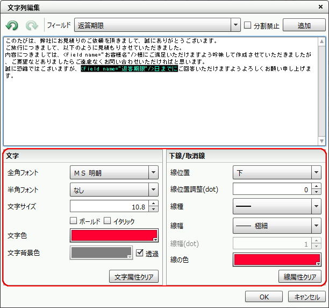Increase 線位置調整(dot) with the up stepper
Screen dimensions: 329x308
coord(317,186)
